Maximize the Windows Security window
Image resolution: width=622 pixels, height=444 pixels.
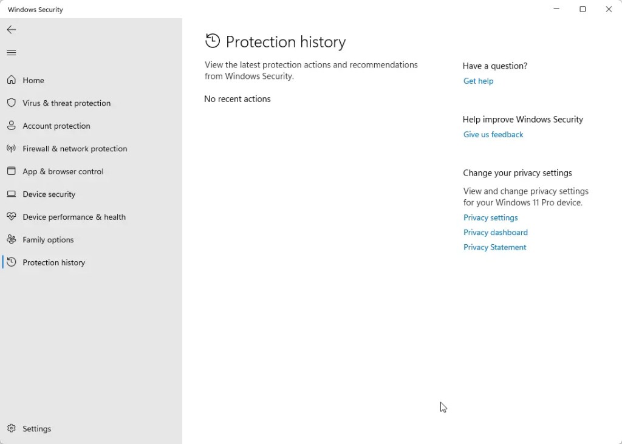coord(583,9)
